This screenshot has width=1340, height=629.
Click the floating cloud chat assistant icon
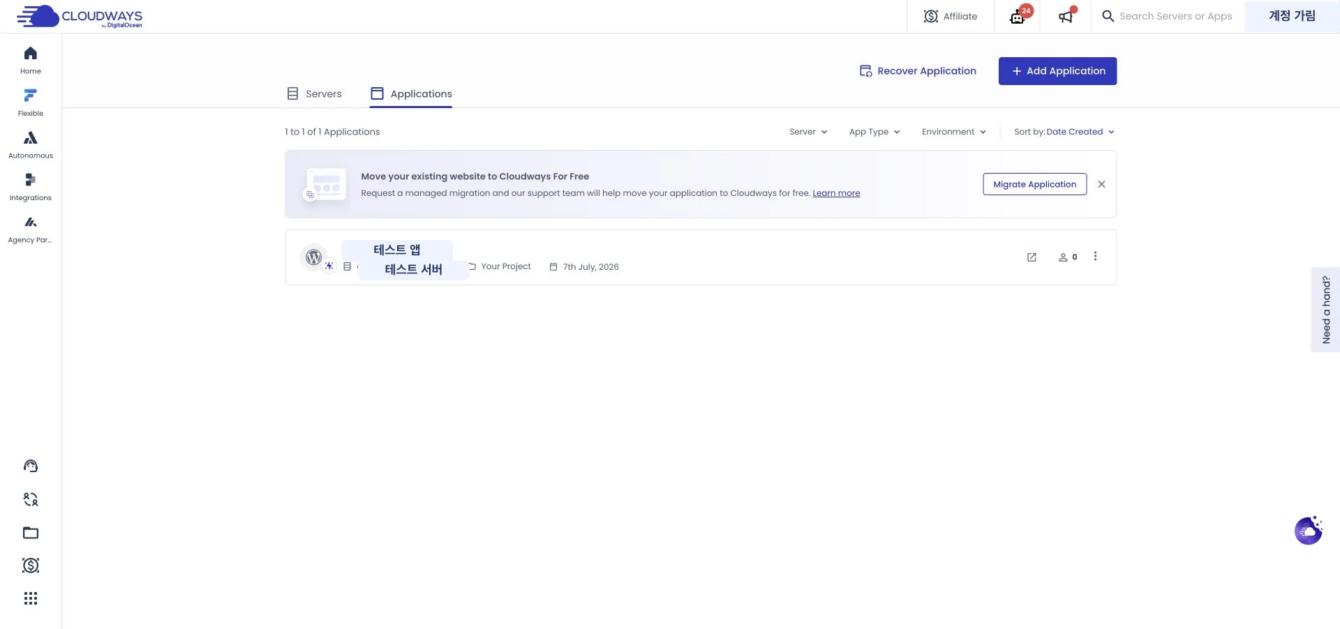1309,531
